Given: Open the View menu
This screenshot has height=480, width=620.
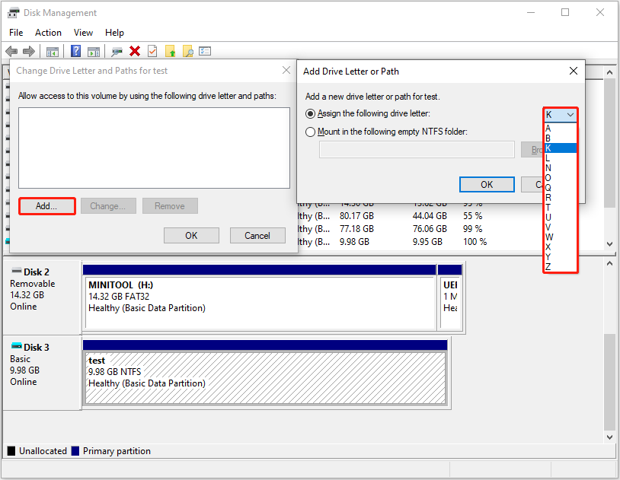Looking at the screenshot, I should coord(83,32).
